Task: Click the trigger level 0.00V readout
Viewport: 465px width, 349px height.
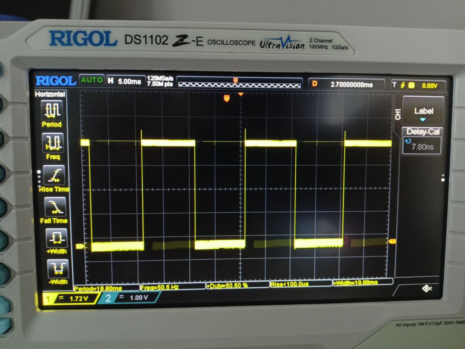Action: click(429, 86)
